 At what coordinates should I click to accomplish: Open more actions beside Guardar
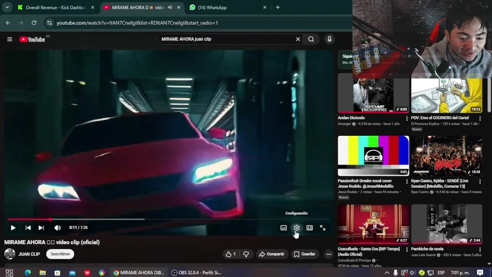click(329, 254)
